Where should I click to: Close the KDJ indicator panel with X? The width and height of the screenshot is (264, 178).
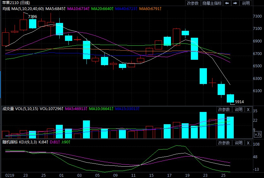(248, 143)
